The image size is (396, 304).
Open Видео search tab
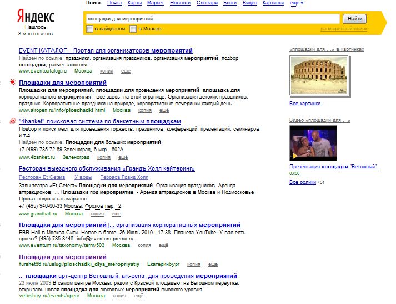point(250,3)
